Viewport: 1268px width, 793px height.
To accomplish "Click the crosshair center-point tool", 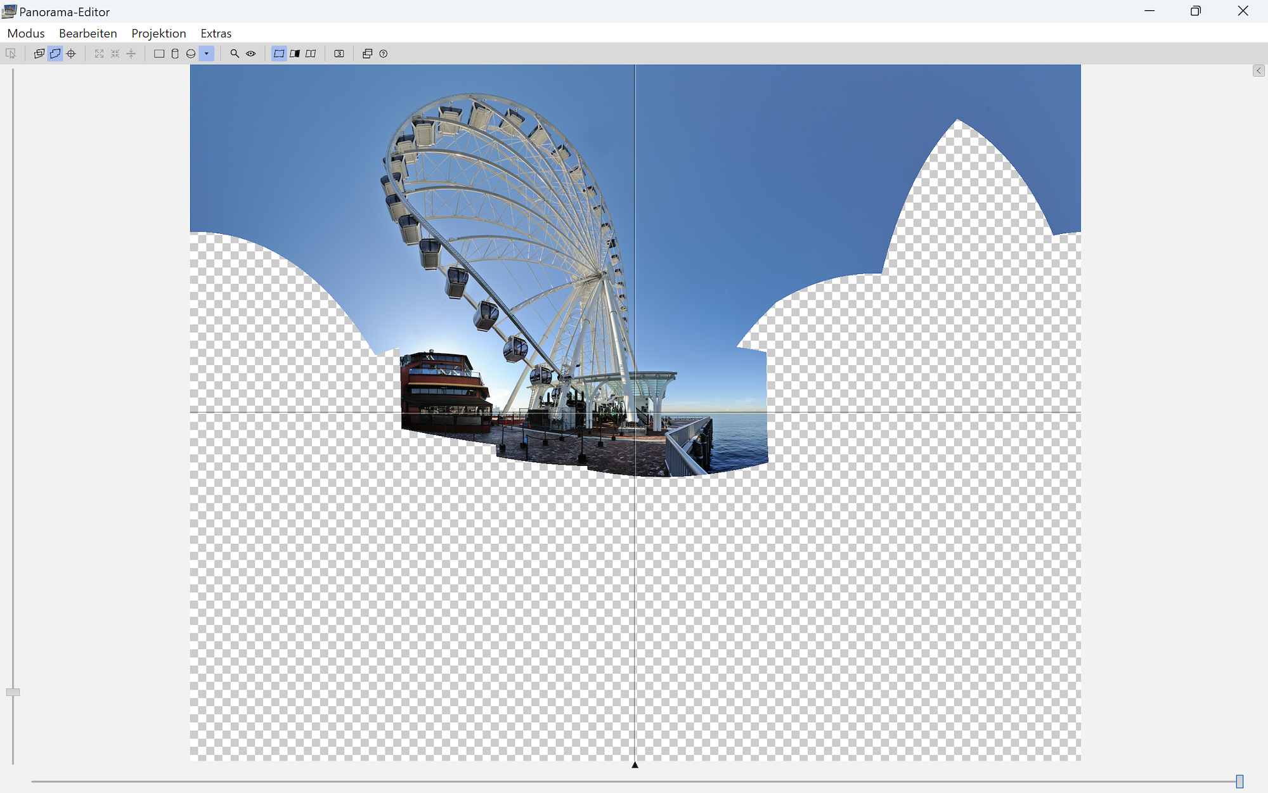I will (71, 54).
